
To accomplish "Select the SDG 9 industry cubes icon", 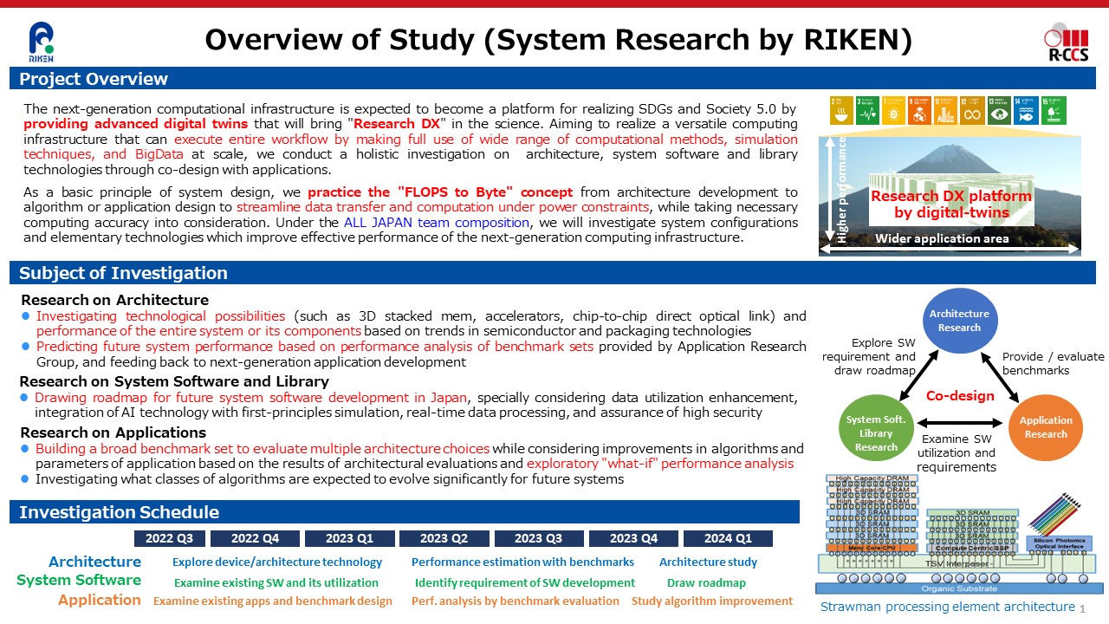I will [921, 110].
